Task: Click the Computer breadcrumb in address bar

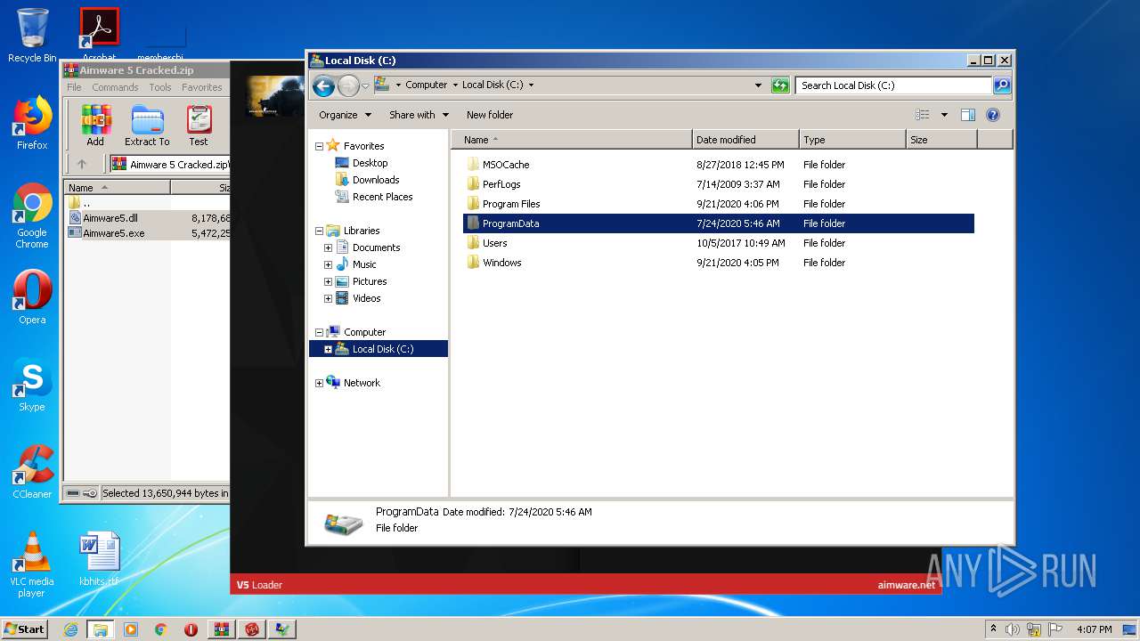Action: (x=427, y=85)
